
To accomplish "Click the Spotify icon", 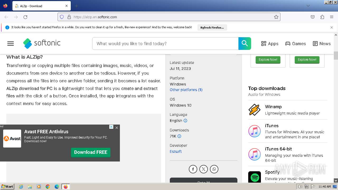I will 255,177.
